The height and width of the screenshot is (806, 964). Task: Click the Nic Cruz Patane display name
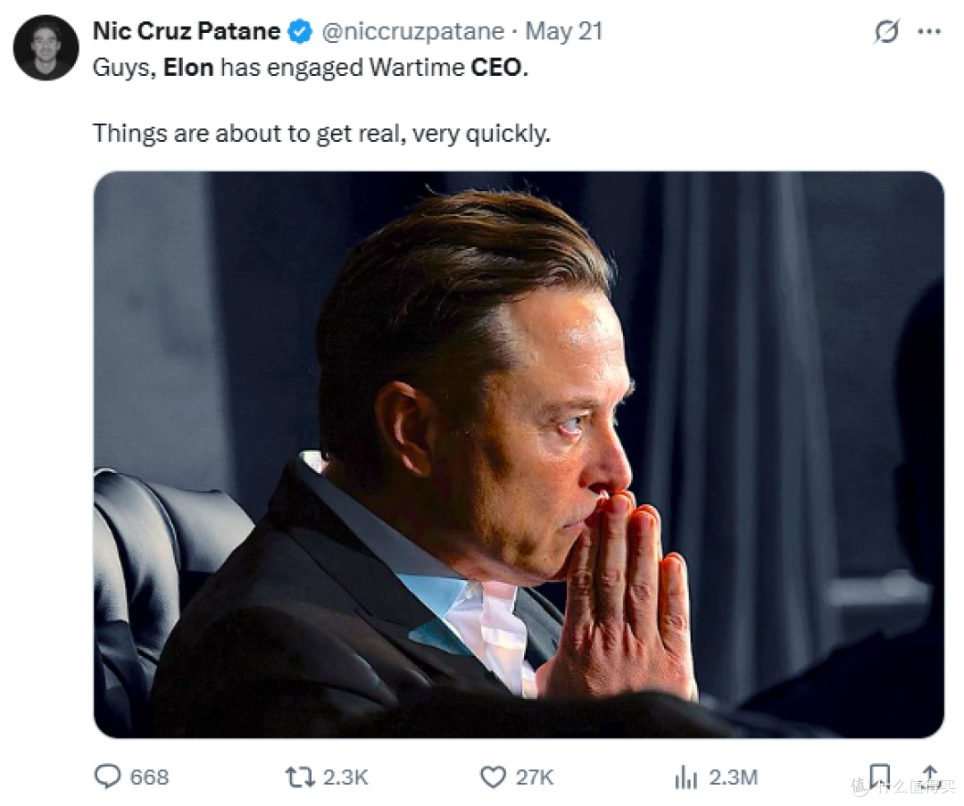tap(187, 31)
